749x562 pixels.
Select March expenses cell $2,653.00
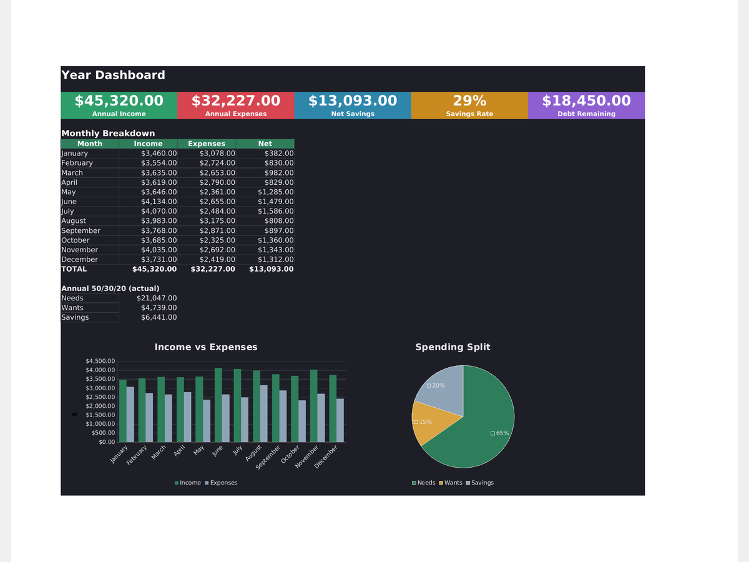[207, 173]
